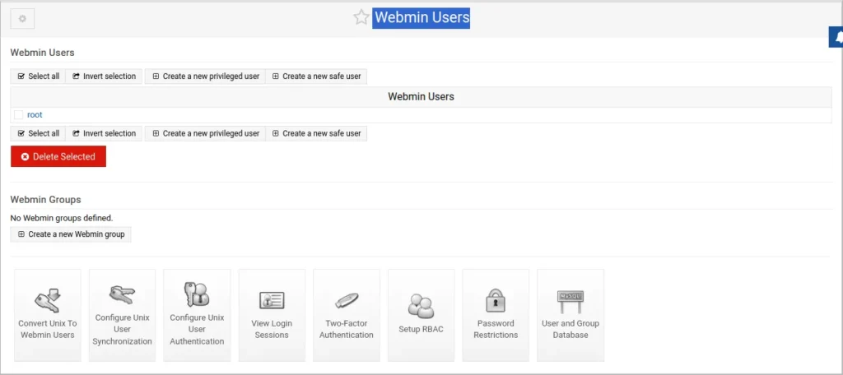Click Select all above the users table
Image resolution: width=843 pixels, height=375 pixels.
[x=38, y=76]
